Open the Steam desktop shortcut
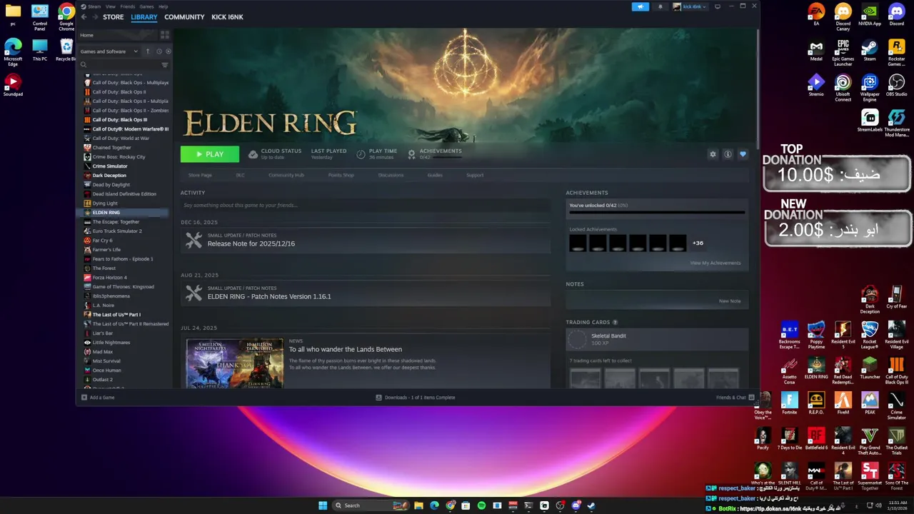The image size is (914, 514). coord(870,50)
